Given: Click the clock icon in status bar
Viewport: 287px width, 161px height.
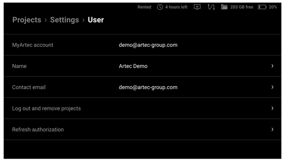Looking at the screenshot, I should click(160, 7).
